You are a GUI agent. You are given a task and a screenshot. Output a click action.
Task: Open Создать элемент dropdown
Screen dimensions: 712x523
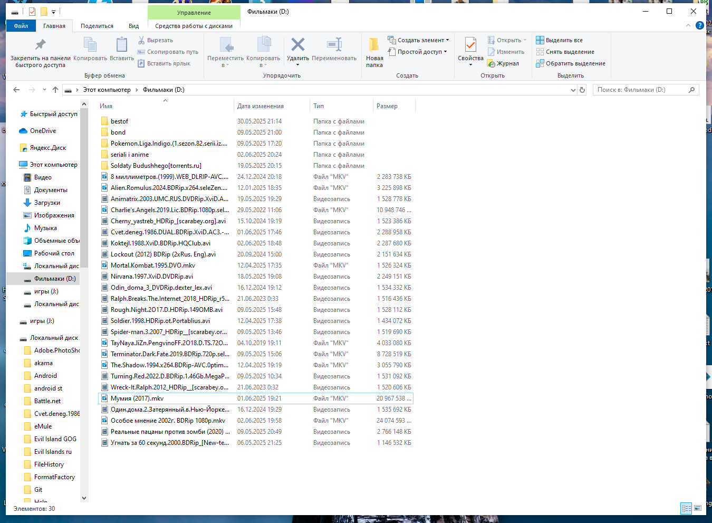click(418, 40)
